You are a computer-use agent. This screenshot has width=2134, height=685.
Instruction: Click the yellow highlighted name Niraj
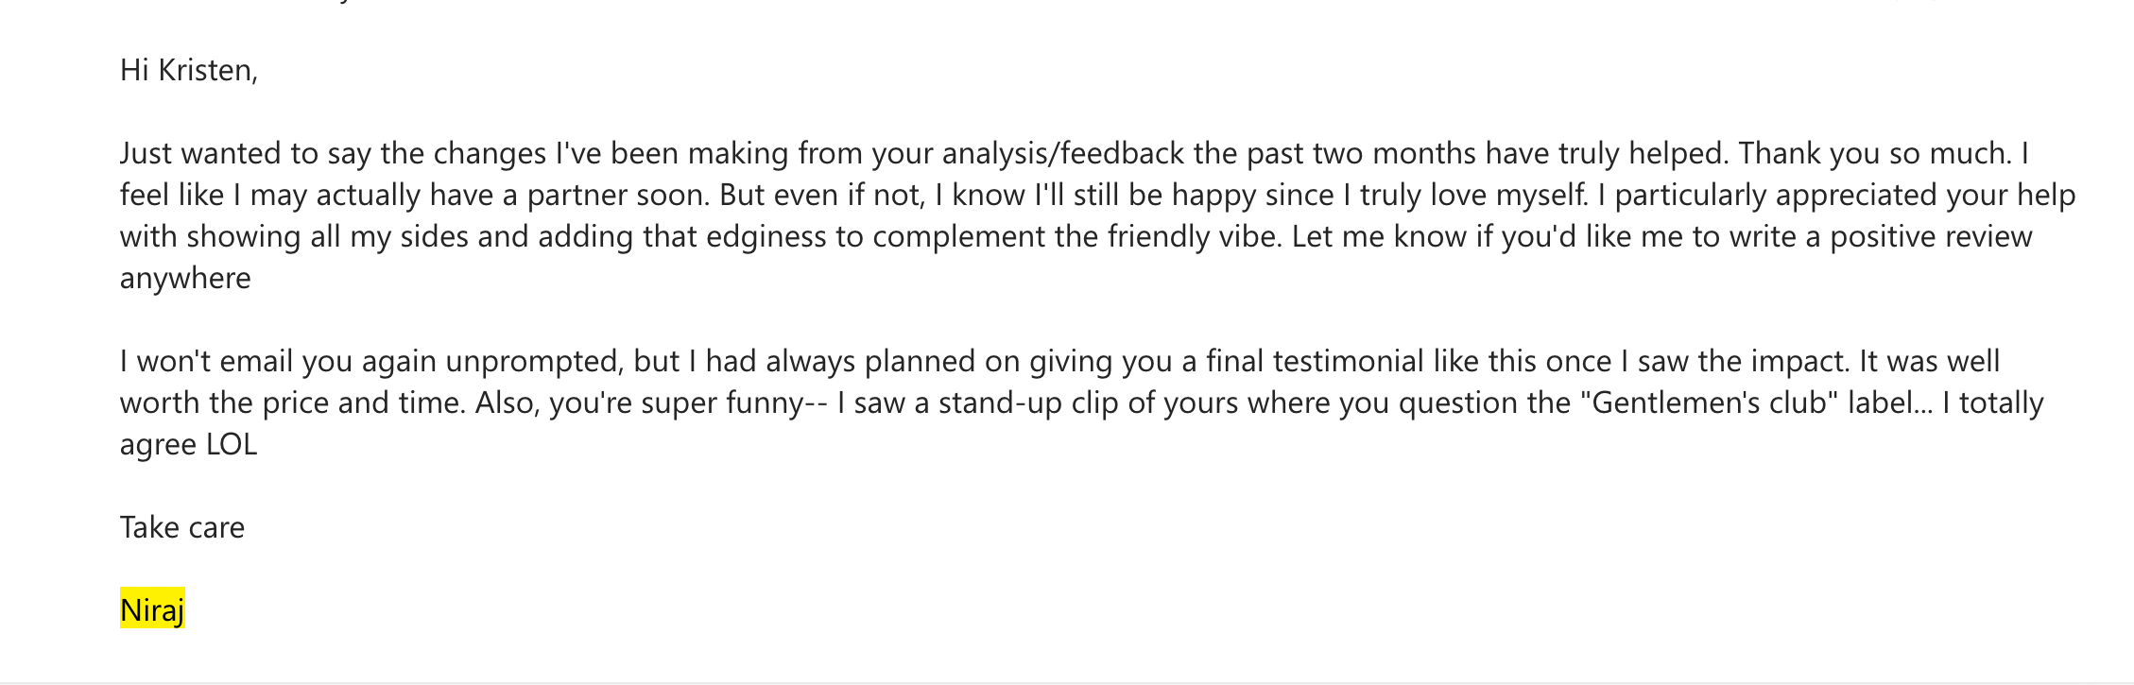pyautogui.click(x=152, y=609)
